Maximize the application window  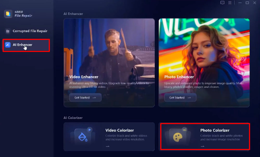pyautogui.click(x=247, y=3)
